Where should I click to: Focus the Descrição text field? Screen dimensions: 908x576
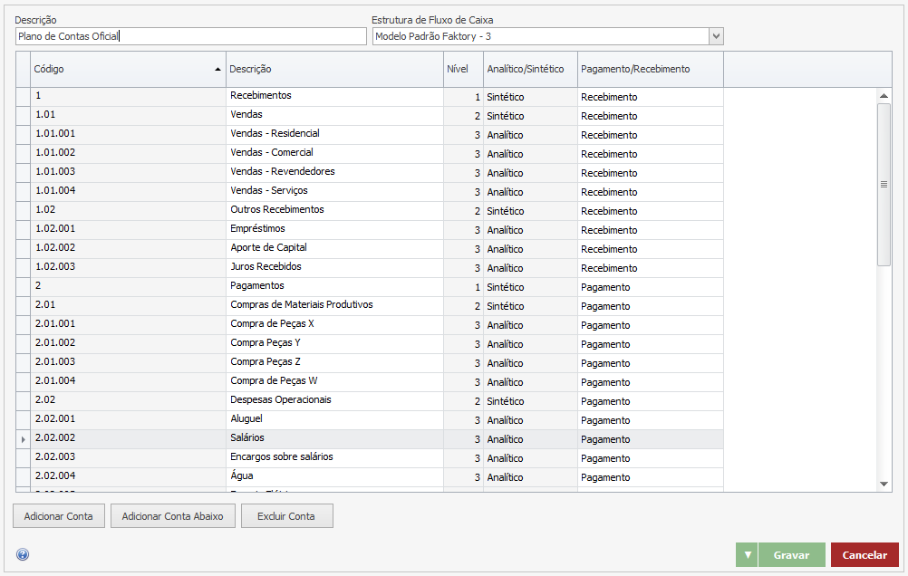click(x=190, y=36)
